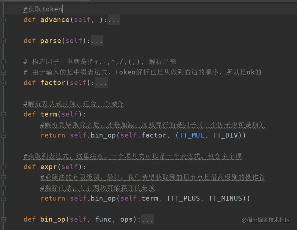297x230 pixels.
Task: Click the comment #解析表达式的项,包含一个操作
Action: pos(73,104)
